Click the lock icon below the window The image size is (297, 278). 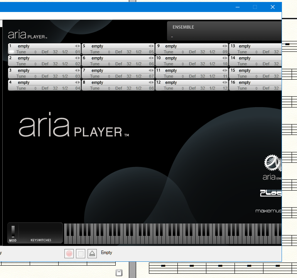pos(119,273)
